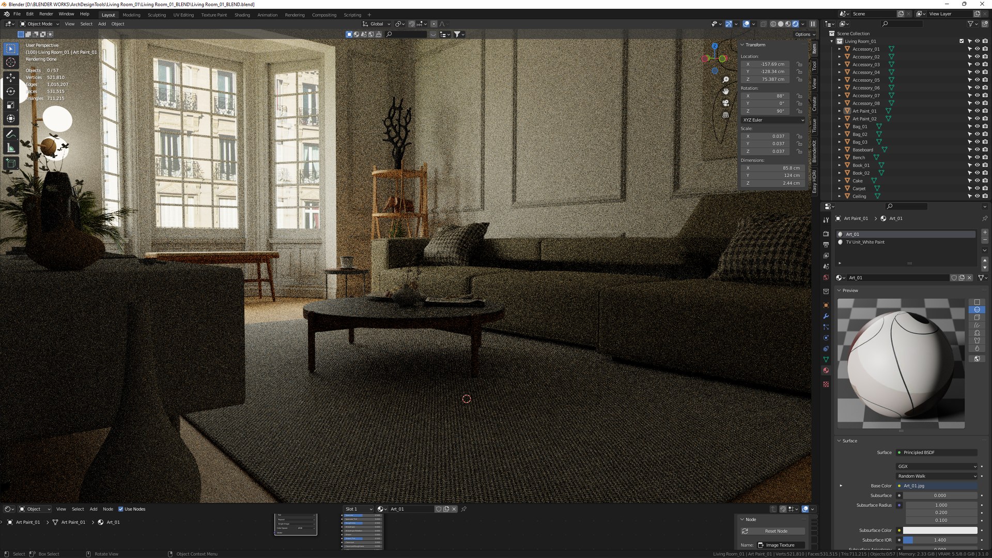Switch perspective/orthographic with the grid gizmo
The width and height of the screenshot is (992, 558).
[x=726, y=115]
